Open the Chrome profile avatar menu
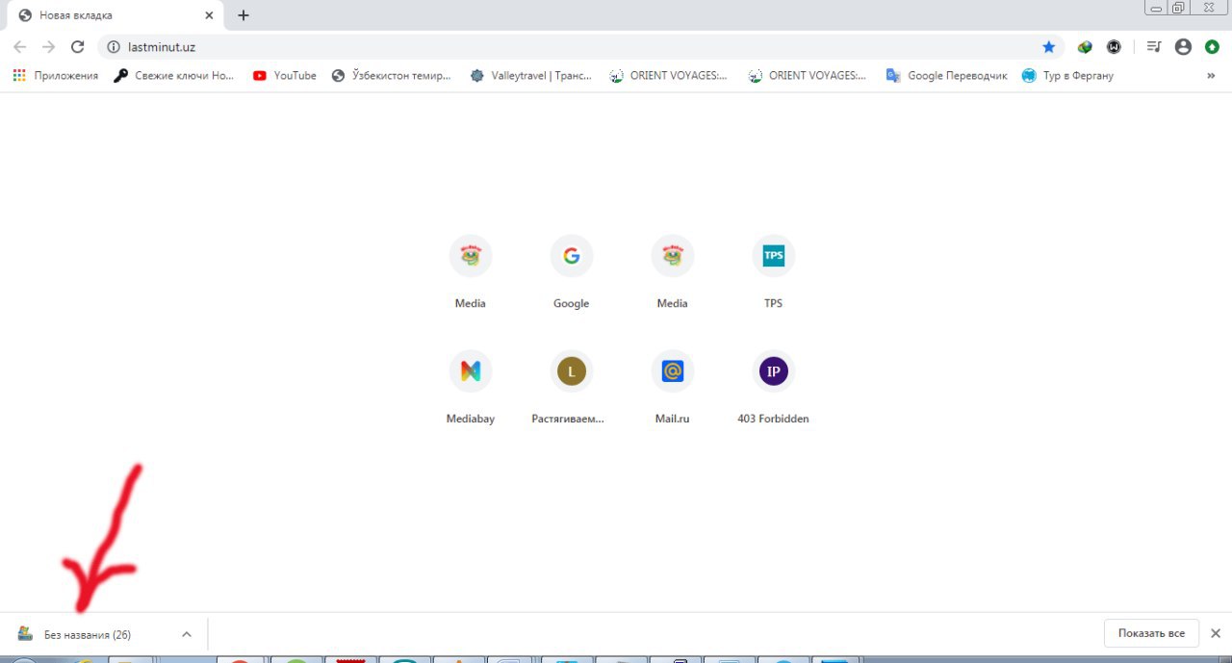Screen dimensions: 1232x663 coord(1183,46)
